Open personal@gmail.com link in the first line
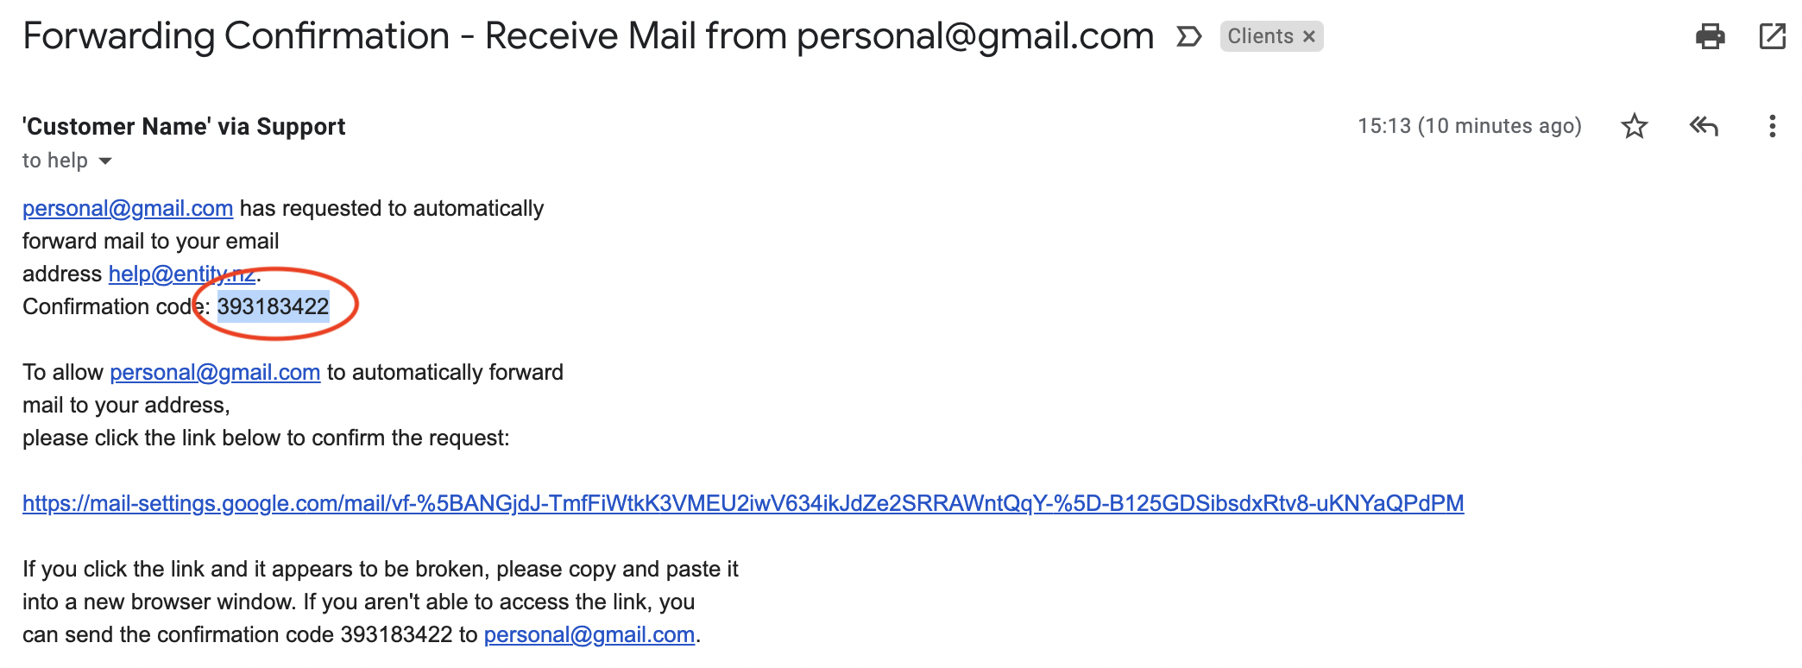The width and height of the screenshot is (1802, 668). (x=128, y=208)
